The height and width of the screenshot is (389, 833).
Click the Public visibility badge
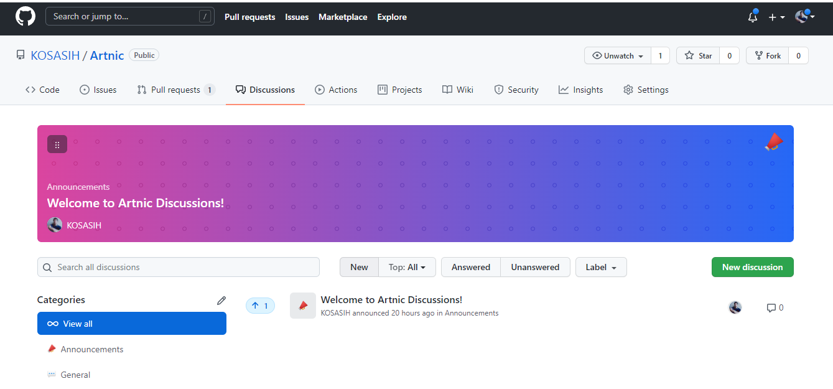144,55
